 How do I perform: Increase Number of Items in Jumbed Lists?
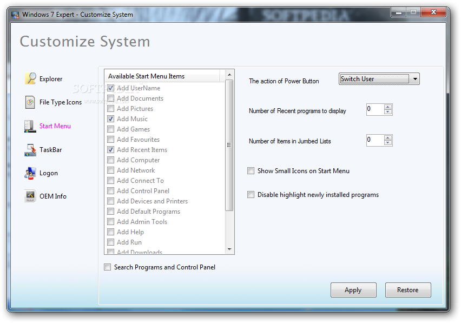point(388,137)
